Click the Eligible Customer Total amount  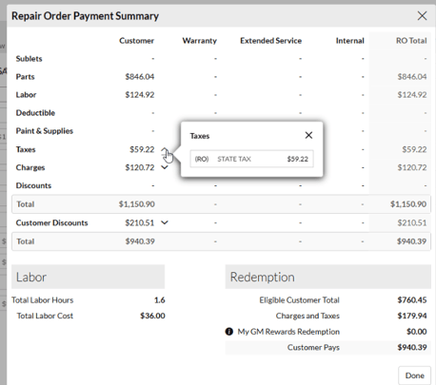[412, 300]
